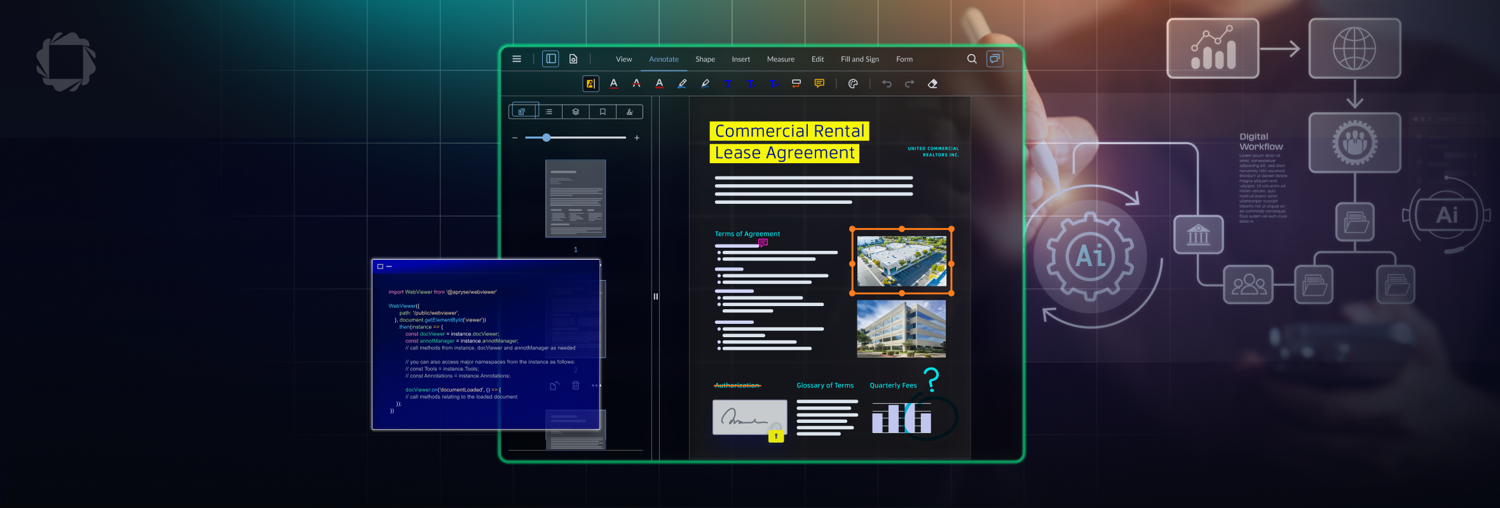Select the text highlight tool
This screenshot has height=508, width=1500.
pyautogui.click(x=590, y=84)
